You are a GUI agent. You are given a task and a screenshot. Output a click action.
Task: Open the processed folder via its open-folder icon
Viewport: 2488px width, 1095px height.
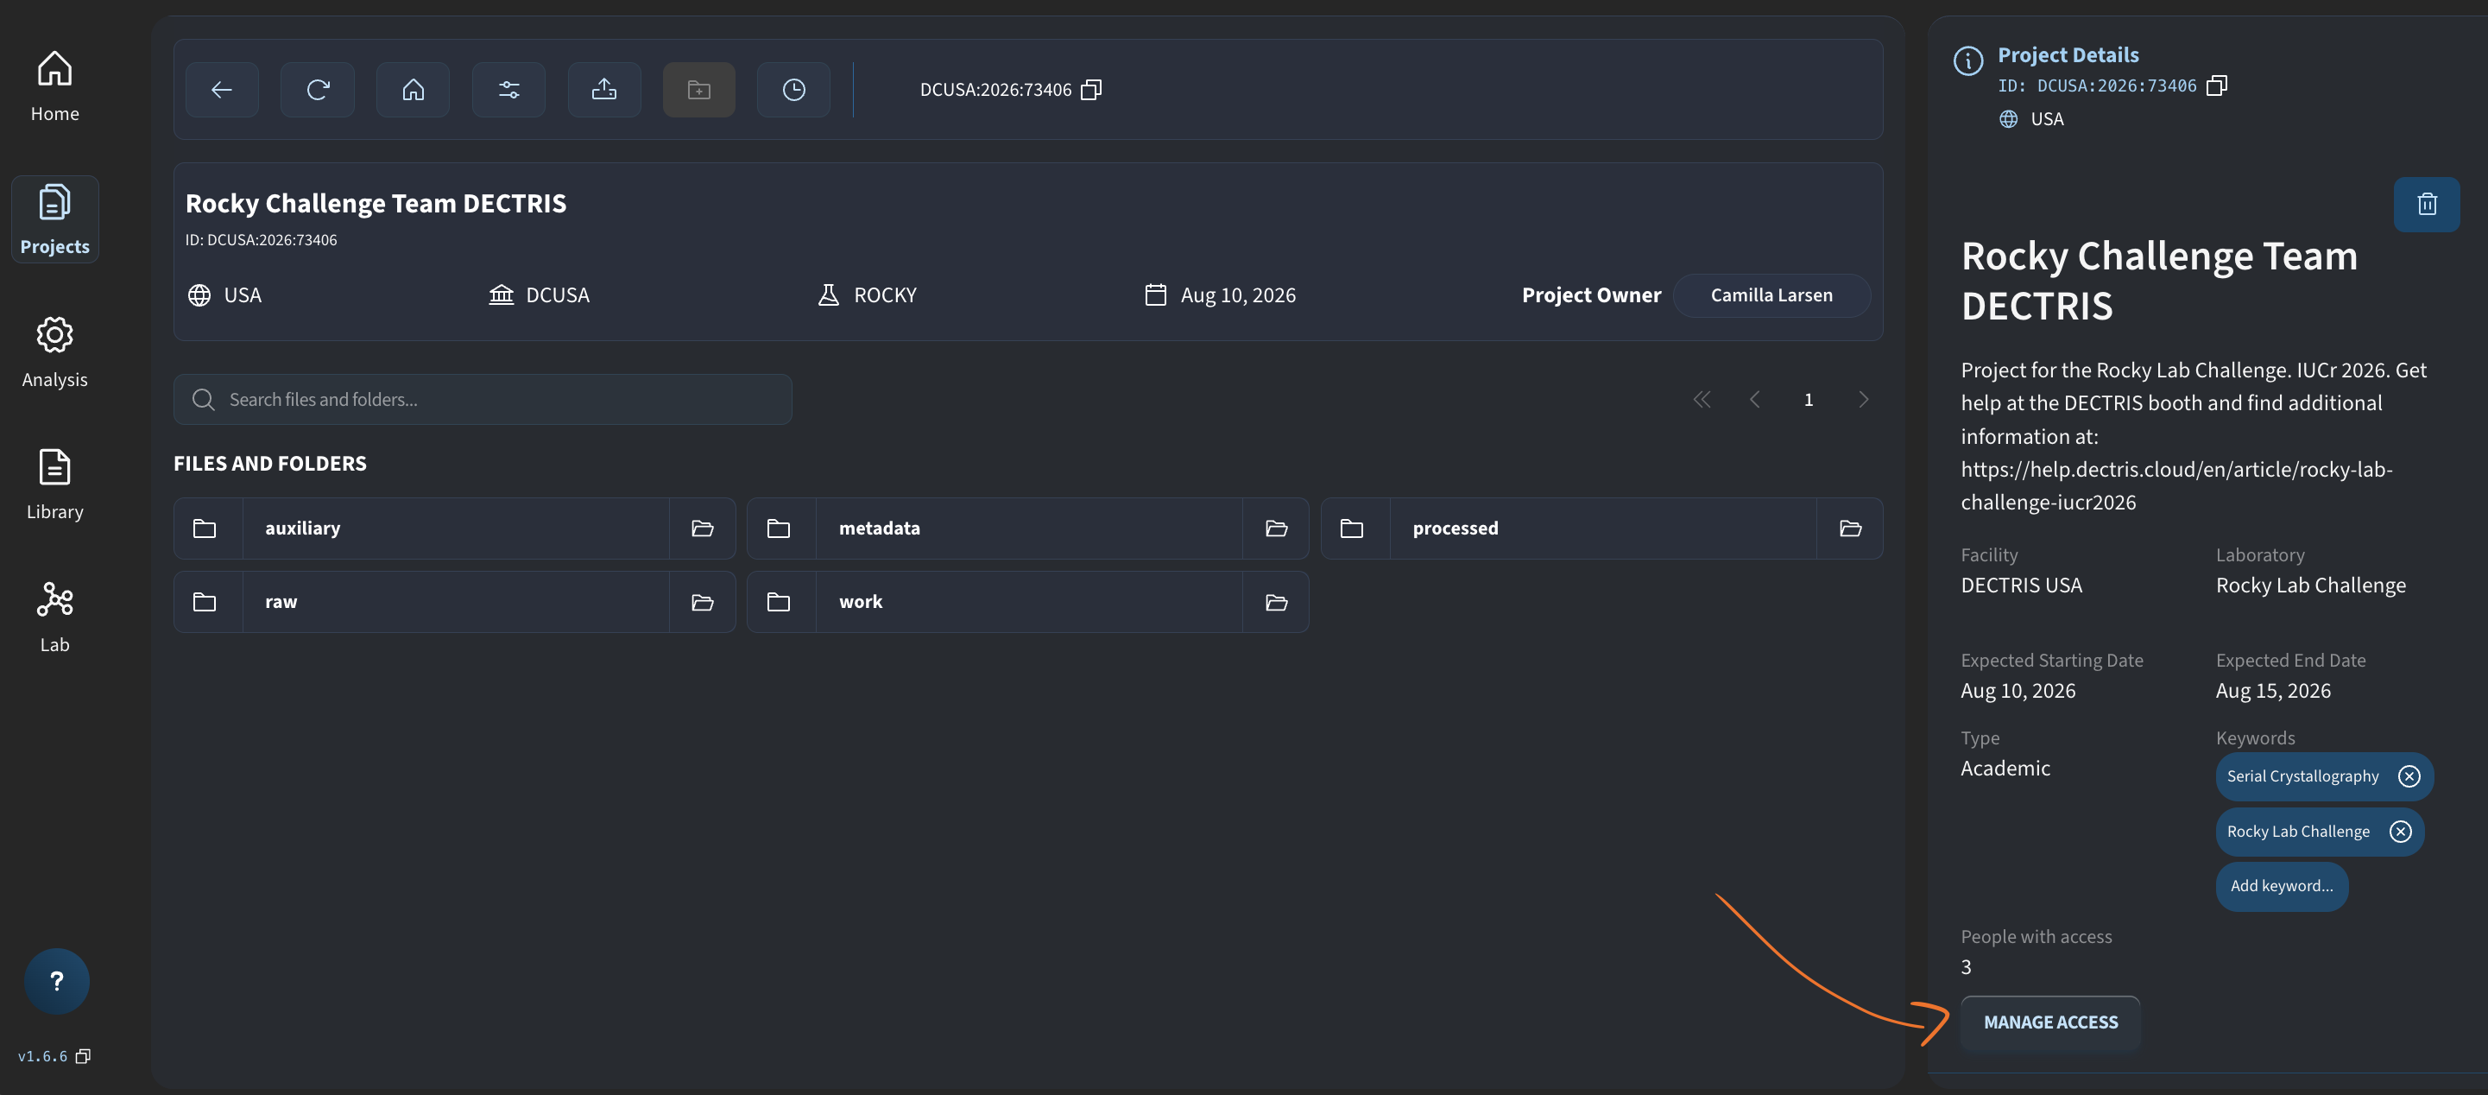(1849, 528)
